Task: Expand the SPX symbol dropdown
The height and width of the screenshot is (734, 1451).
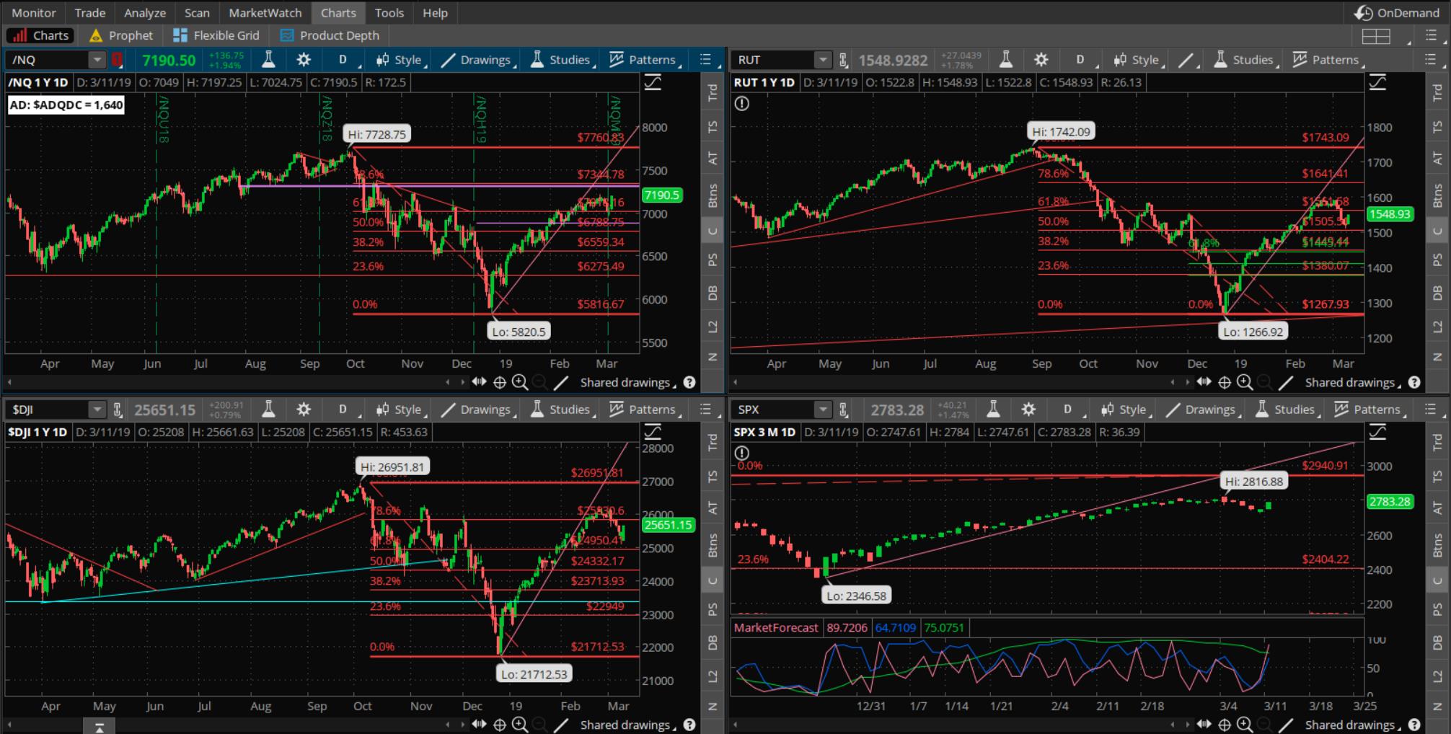Action: [x=823, y=410]
